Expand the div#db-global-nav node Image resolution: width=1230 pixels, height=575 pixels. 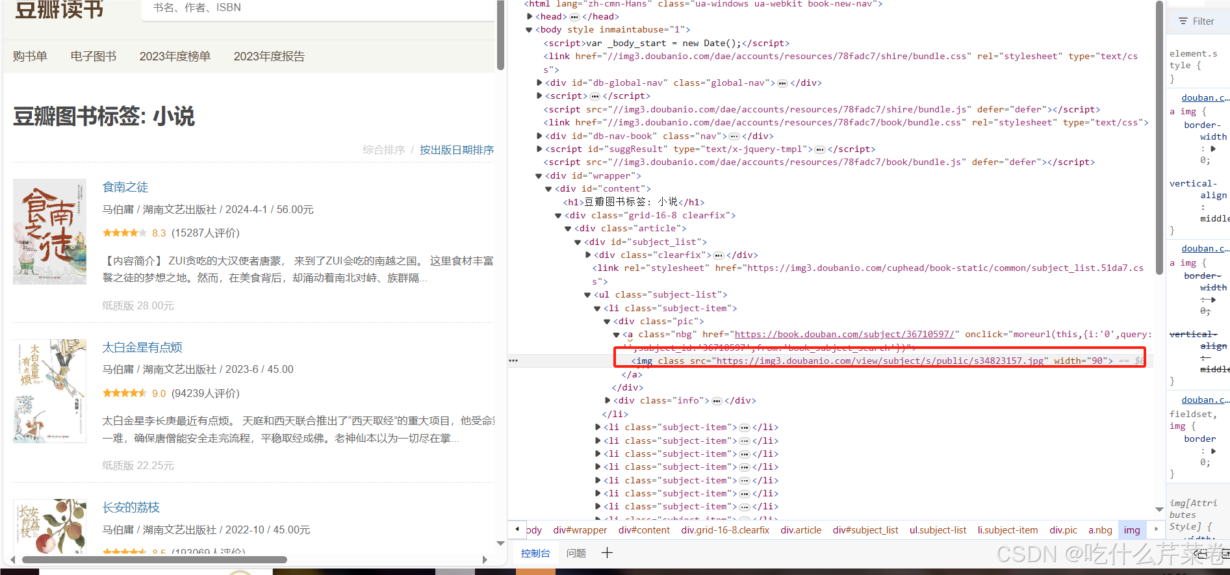pos(539,83)
